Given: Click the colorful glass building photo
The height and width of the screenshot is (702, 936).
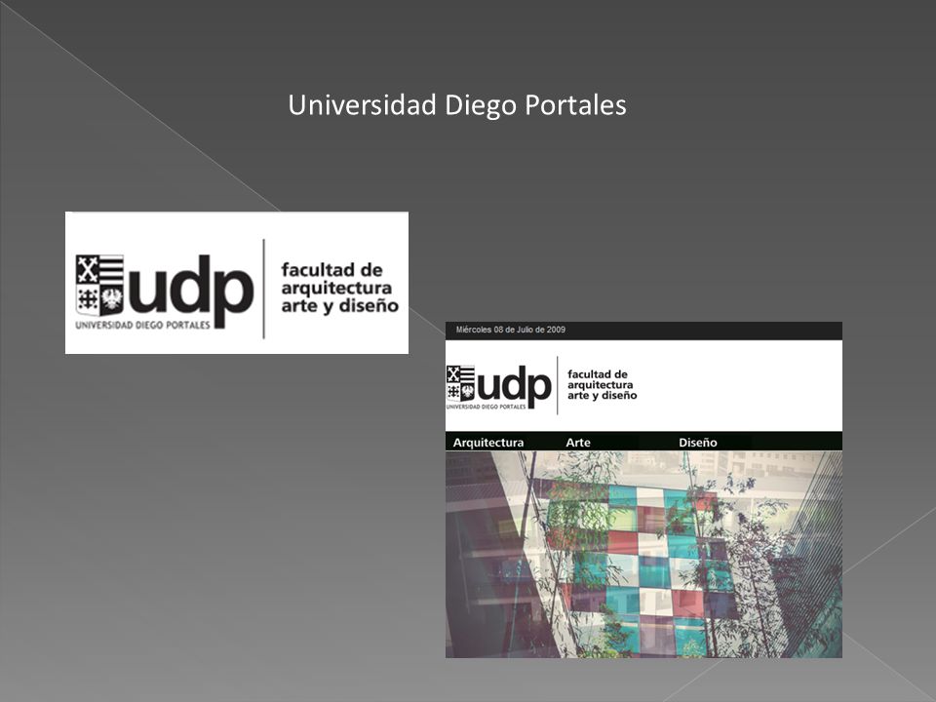Looking at the screenshot, I should point(643,555).
